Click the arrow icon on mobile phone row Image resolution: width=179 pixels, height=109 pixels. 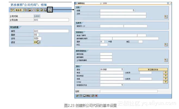[165, 76]
